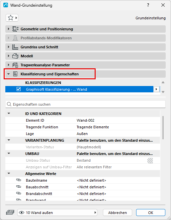Click the Varianten-Status value (Hauptmodell)
171x220 pixels.
[89, 147]
